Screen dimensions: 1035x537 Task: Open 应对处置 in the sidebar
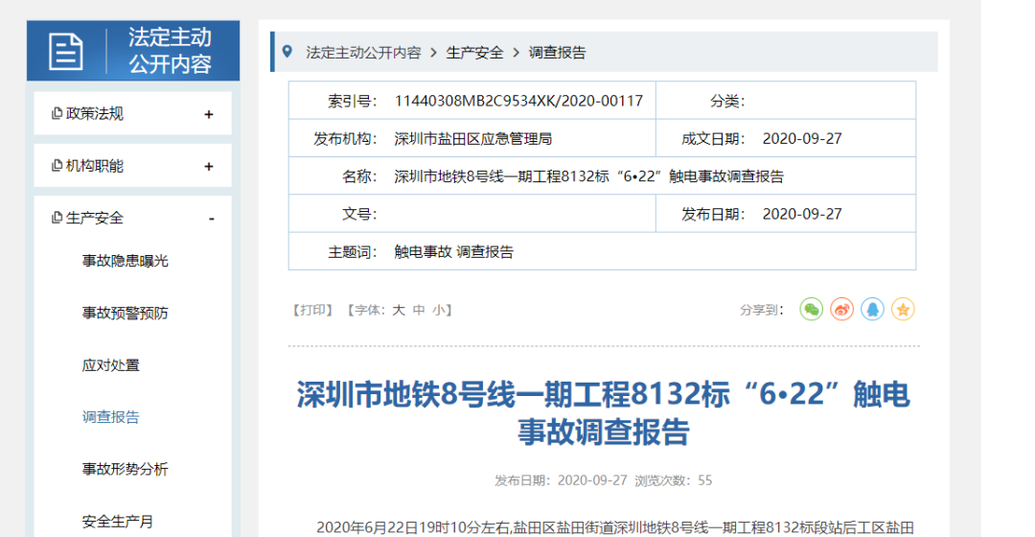tap(111, 365)
